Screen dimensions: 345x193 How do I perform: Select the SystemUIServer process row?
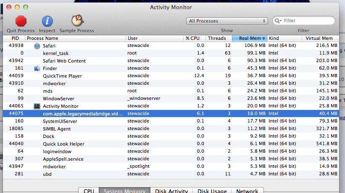[171, 121]
